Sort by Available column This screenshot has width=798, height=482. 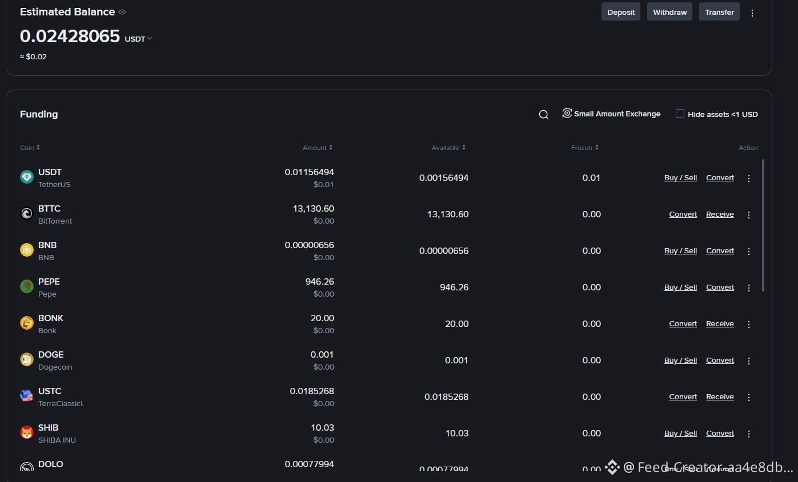tap(449, 148)
